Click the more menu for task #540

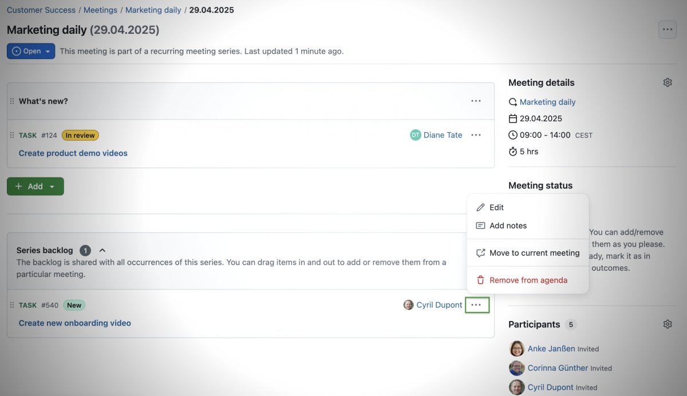coord(476,305)
